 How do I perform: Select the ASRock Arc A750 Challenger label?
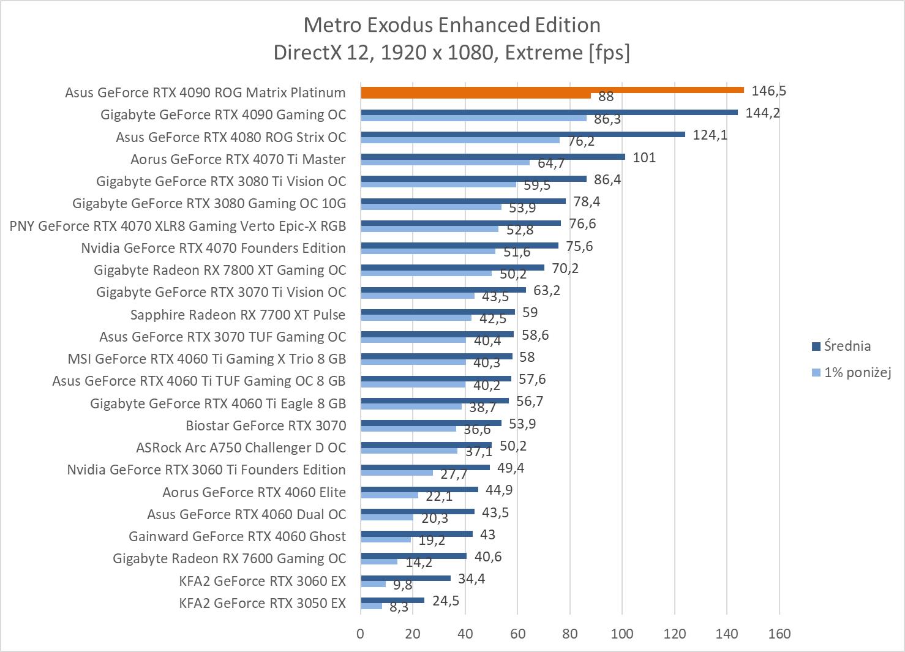pos(241,448)
